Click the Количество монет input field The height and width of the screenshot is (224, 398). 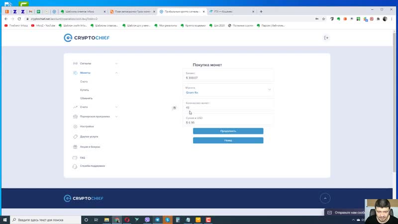228,106
